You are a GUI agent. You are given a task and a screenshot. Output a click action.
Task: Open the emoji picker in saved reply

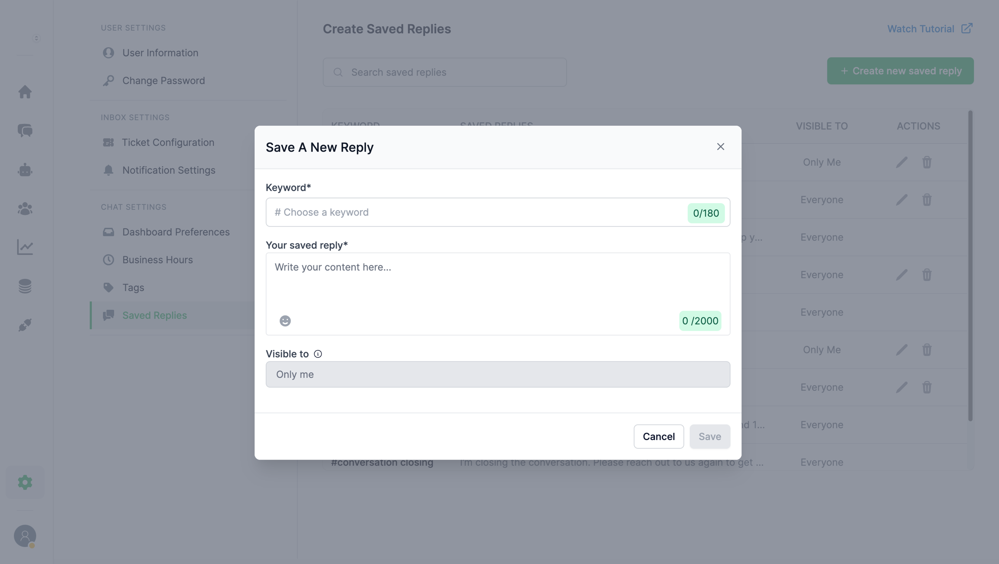[x=285, y=321]
